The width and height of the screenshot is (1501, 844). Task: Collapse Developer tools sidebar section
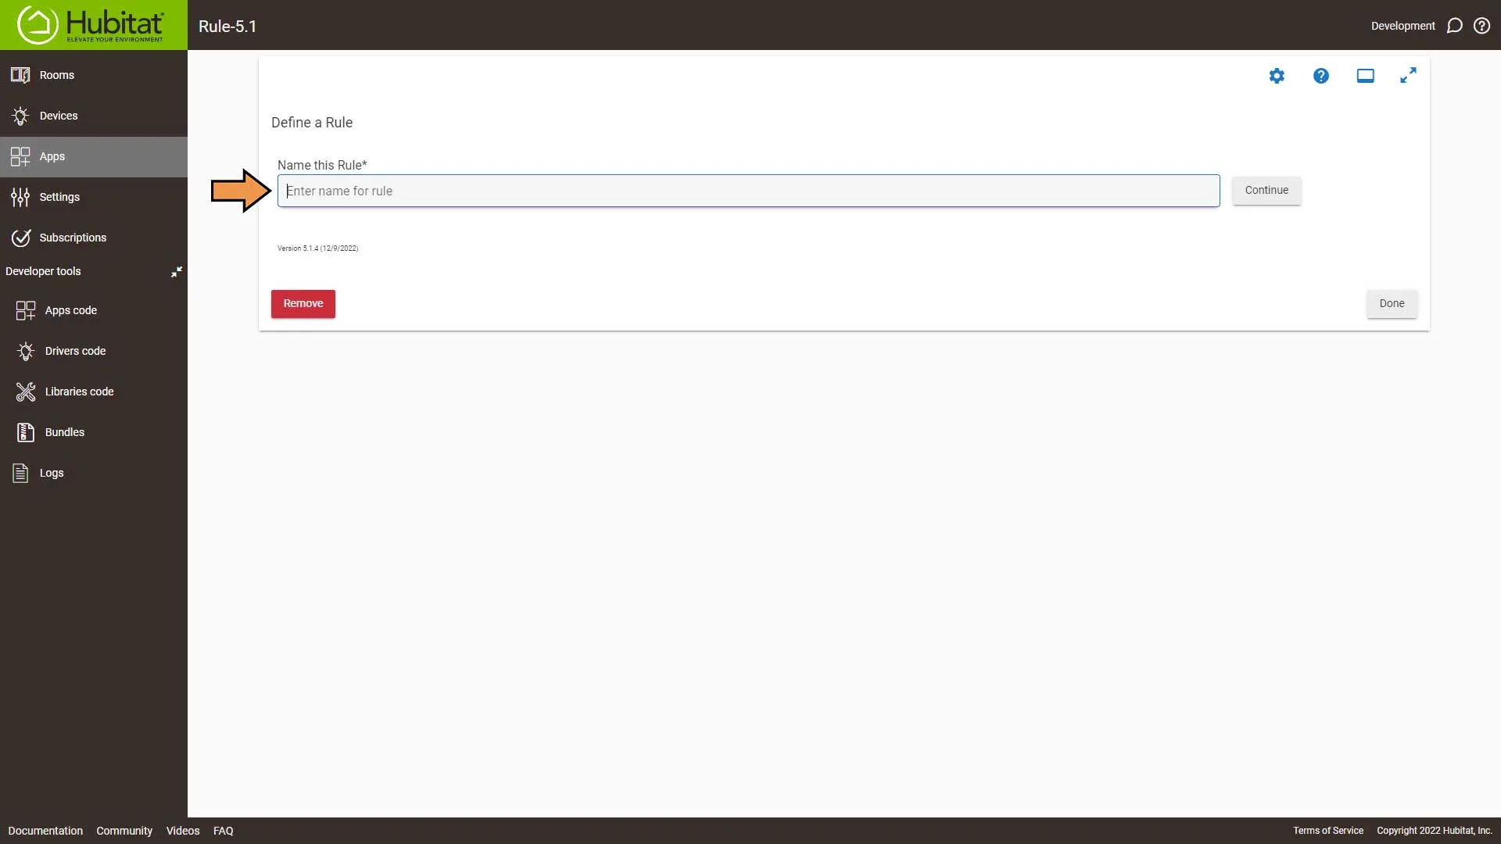[x=175, y=271]
